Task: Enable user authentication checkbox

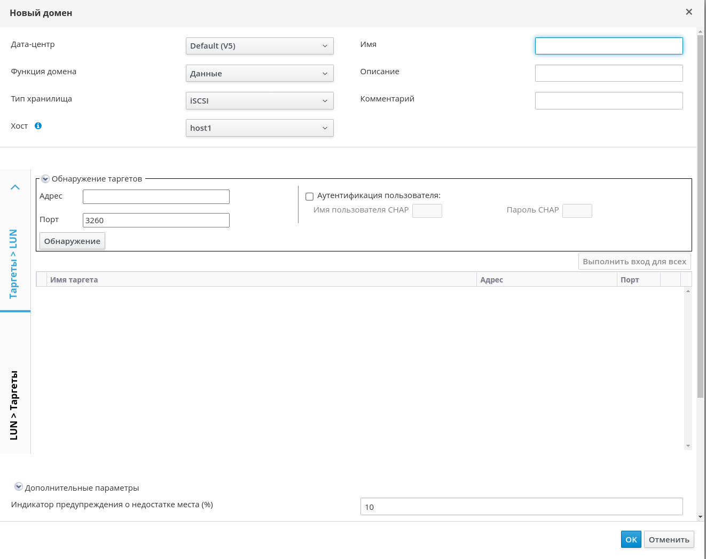Action: click(x=309, y=196)
